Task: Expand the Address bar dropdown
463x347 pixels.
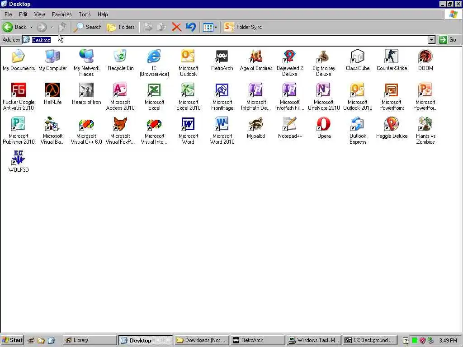Action: [431, 40]
